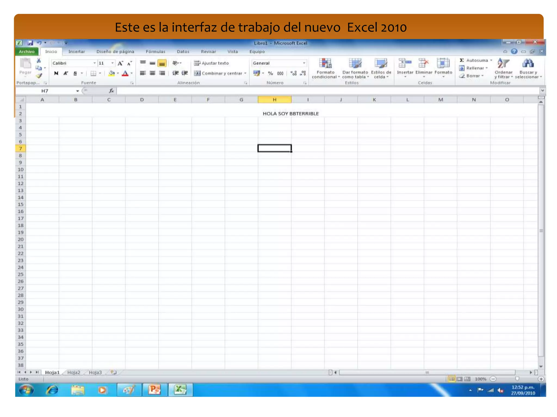Click the Copy format paintbrush icon

39,76
